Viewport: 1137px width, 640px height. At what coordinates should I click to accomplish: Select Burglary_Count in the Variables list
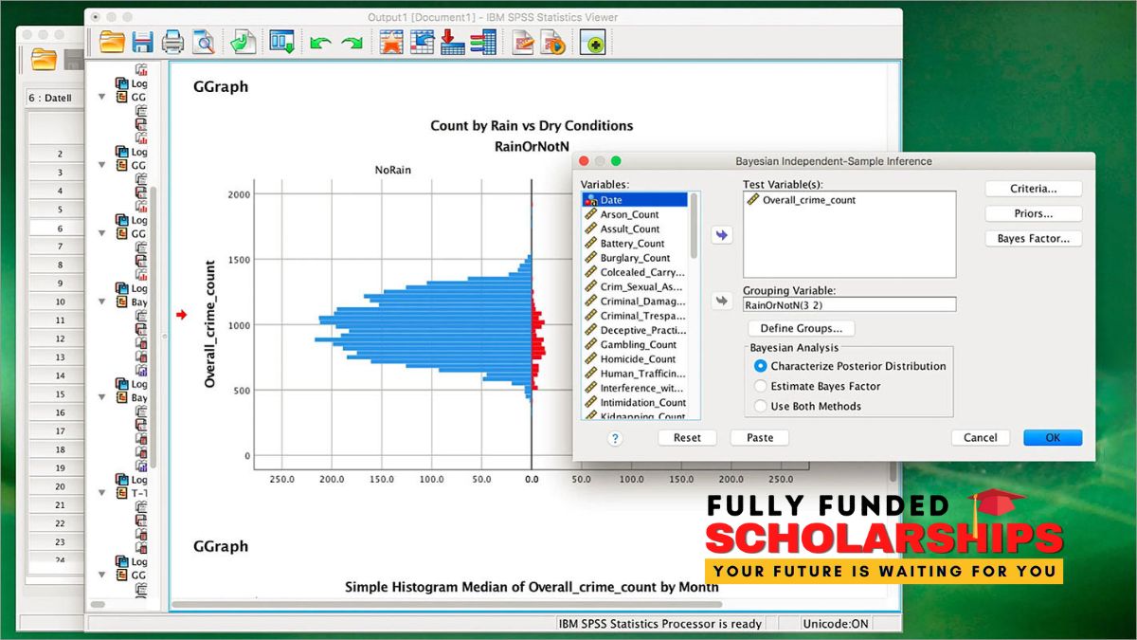[x=635, y=258]
